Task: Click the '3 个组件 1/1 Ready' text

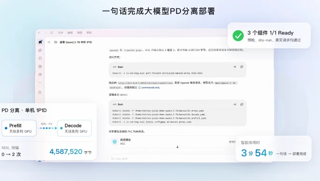Action: (x=270, y=33)
